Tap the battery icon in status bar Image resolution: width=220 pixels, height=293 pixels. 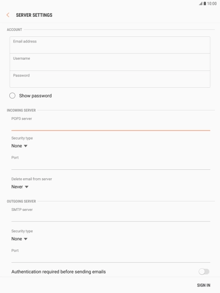tap(205, 4)
